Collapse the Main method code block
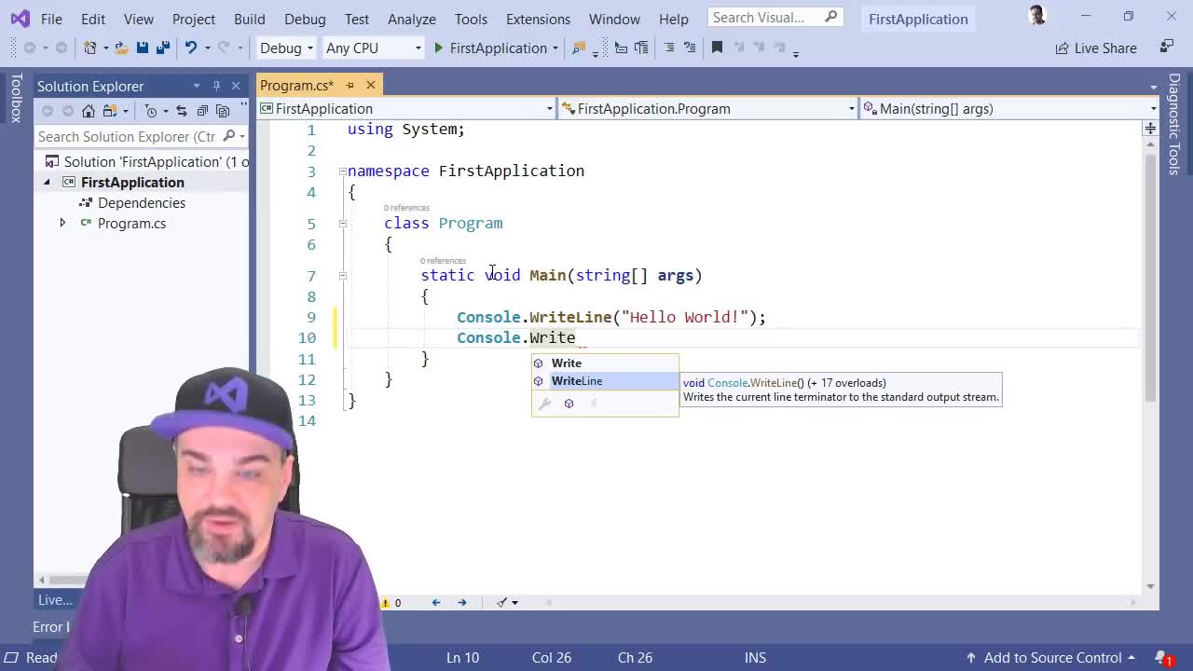 pos(342,276)
